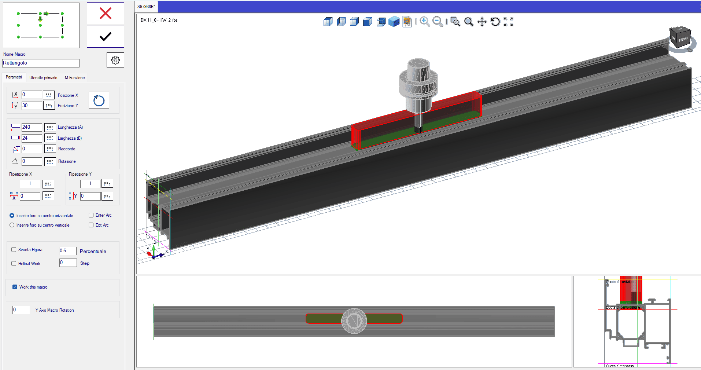Screen dimensions: 701x370
Task: Uncheck the Work this macro option
Action: pos(15,287)
